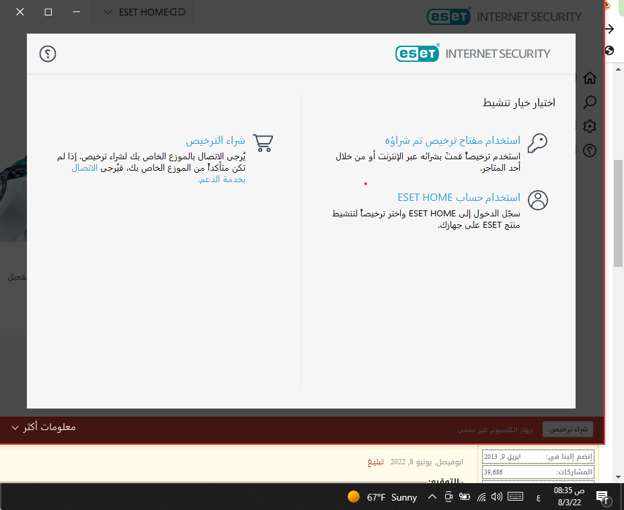Screen dimensions: 624x510
Task: Click the forward arrow icon in the browser
Action: click(x=610, y=29)
